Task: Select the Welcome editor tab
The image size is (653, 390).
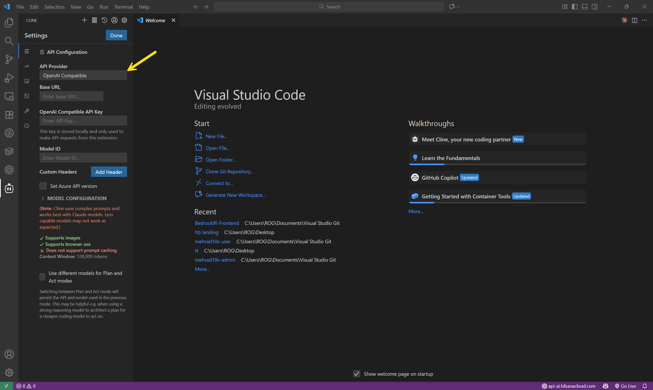Action: 155,20
